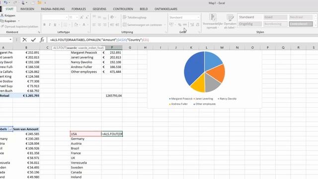This screenshot has width=318, height=179.
Task: Open the font name dropdown
Action: point(66,17)
